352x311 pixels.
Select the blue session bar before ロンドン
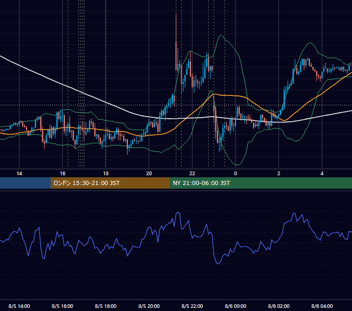point(25,183)
